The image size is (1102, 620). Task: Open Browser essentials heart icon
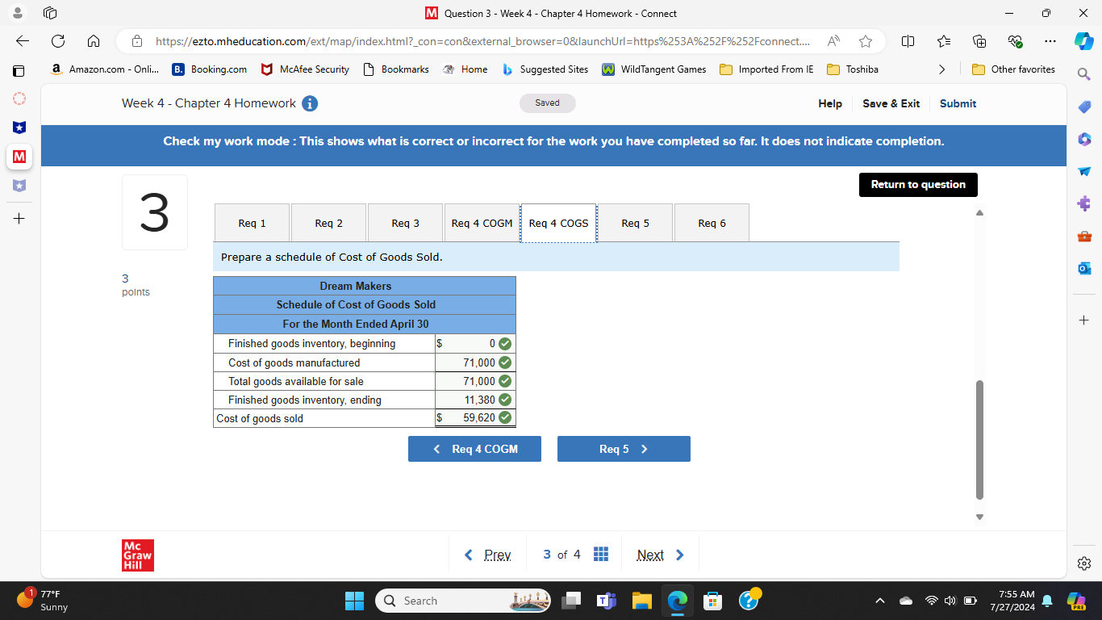tap(1016, 41)
